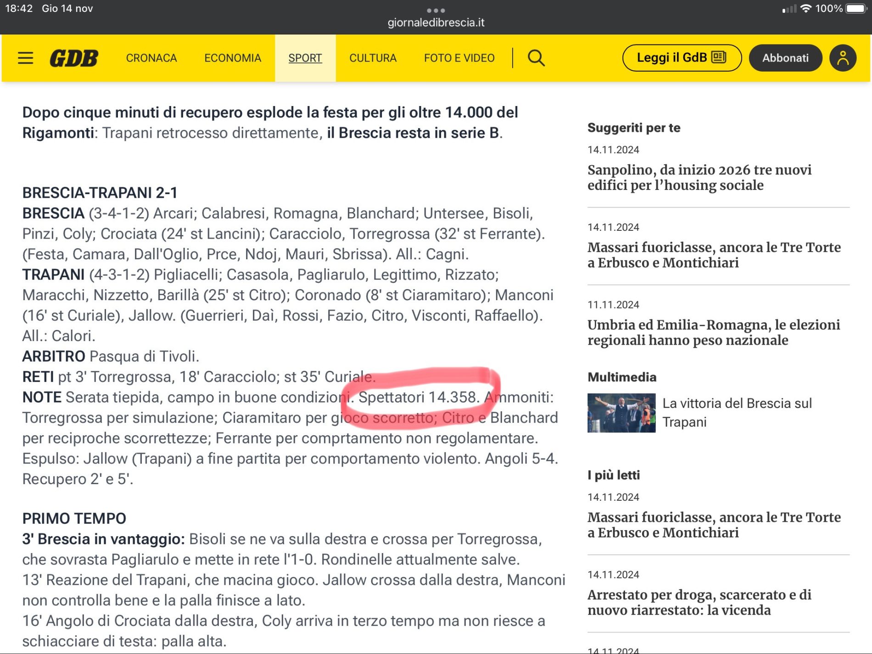The image size is (872, 654).
Task: Tap the Wi-Fi status icon
Action: (x=805, y=9)
